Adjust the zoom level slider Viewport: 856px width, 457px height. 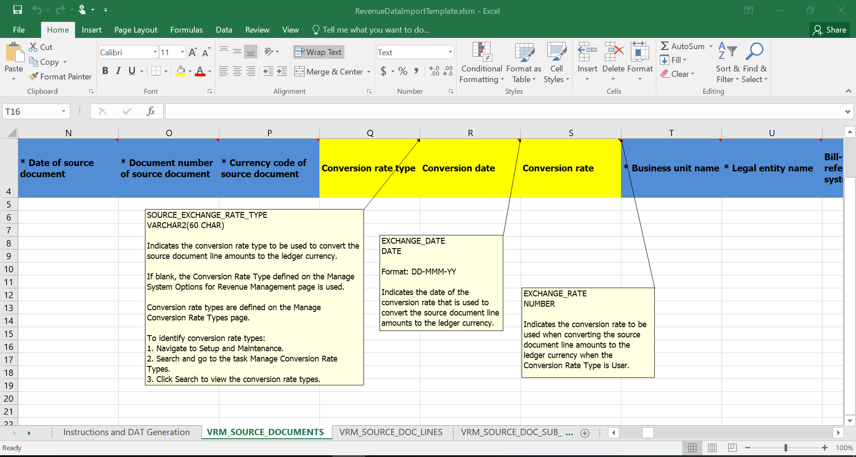(x=785, y=448)
